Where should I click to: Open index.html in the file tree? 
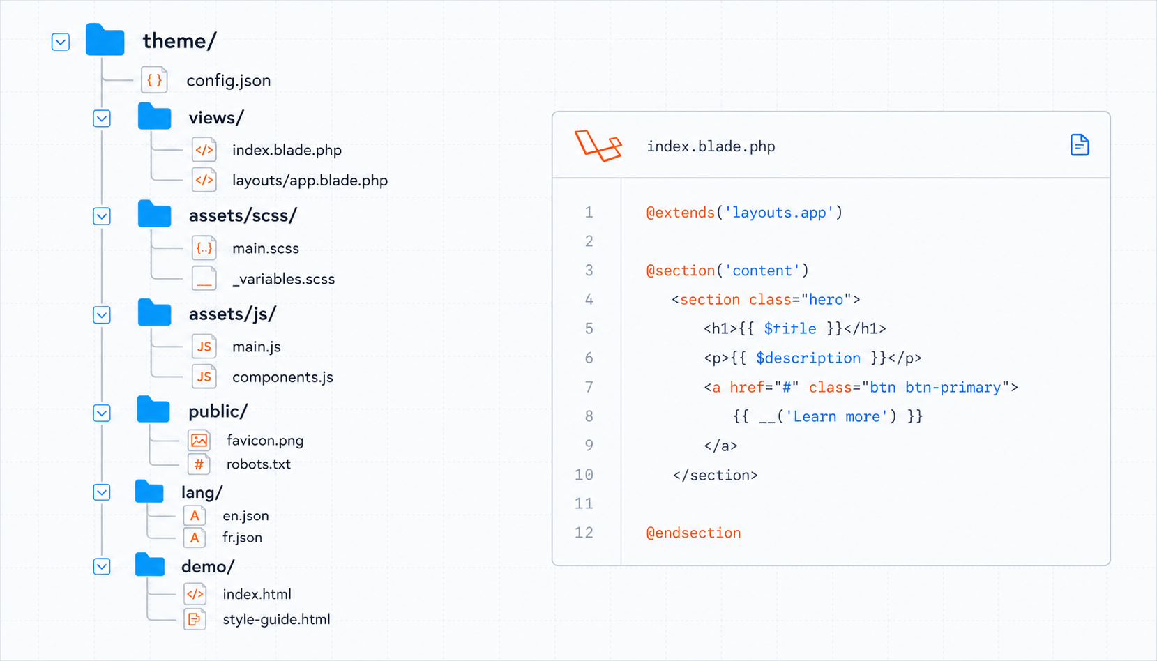pos(257,594)
